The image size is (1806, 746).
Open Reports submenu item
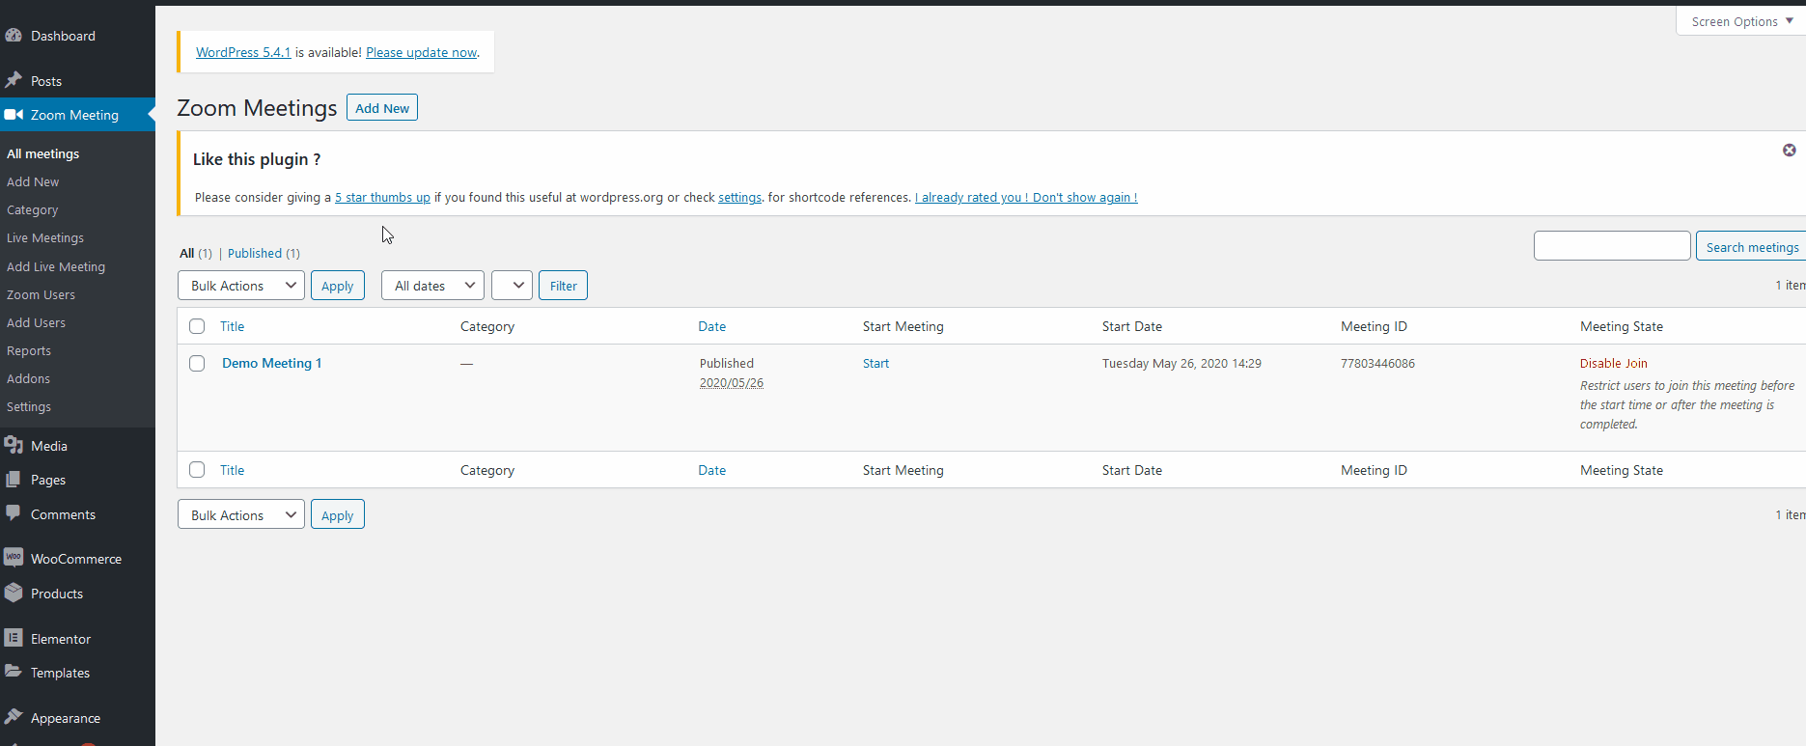pos(29,350)
